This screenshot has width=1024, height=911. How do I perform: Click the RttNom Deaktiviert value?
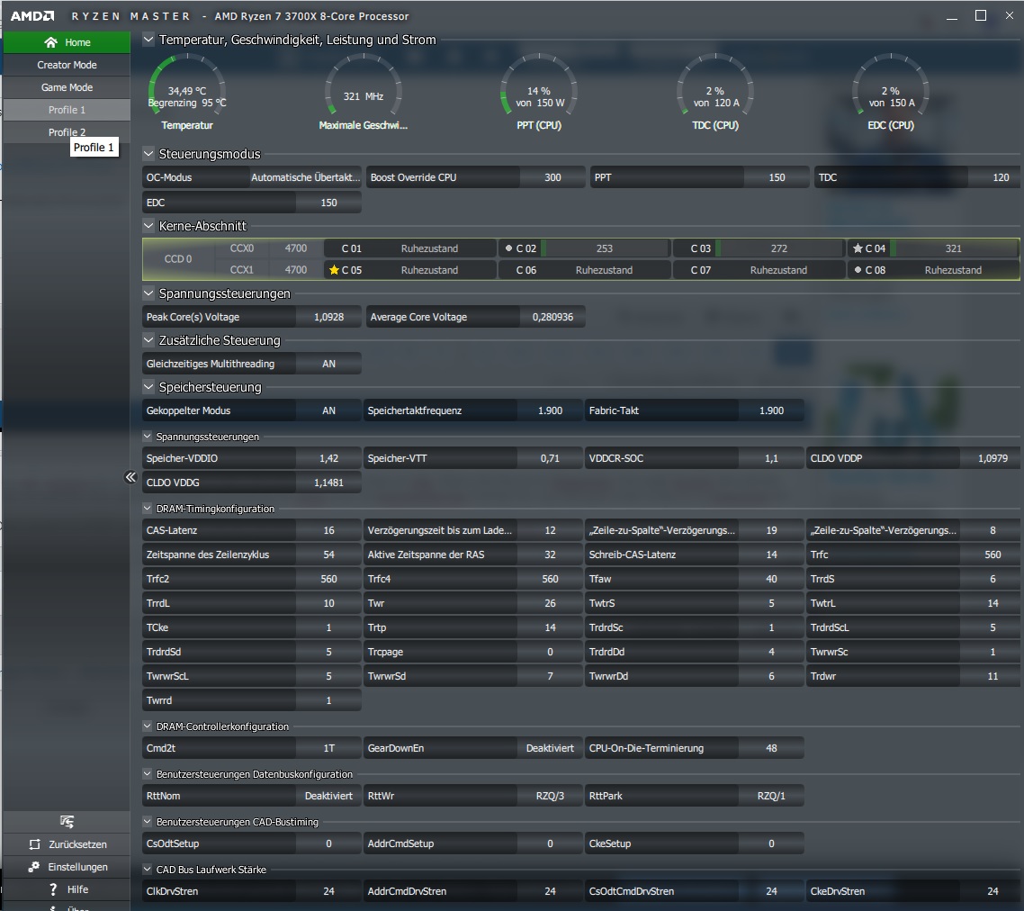coord(328,796)
